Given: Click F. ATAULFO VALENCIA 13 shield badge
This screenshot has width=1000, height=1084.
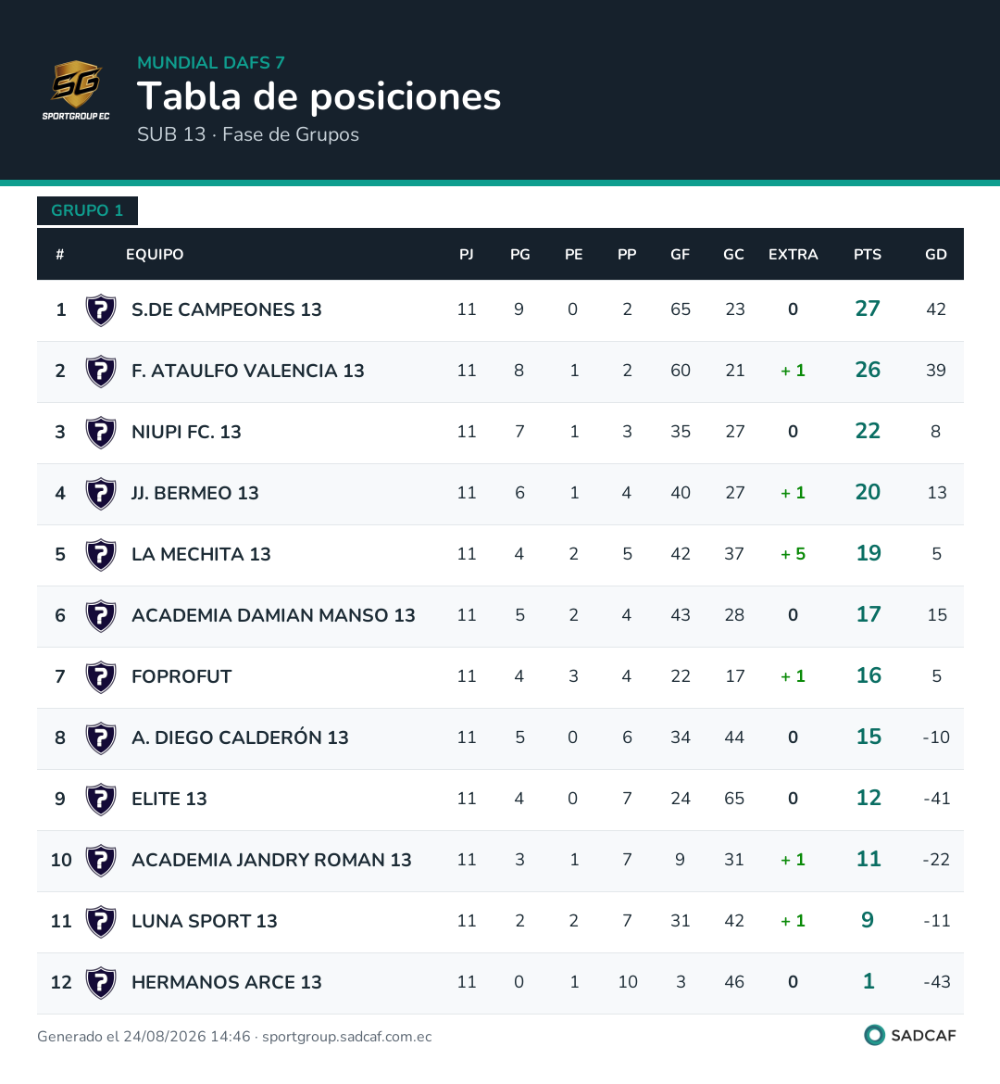Looking at the screenshot, I should [101, 372].
